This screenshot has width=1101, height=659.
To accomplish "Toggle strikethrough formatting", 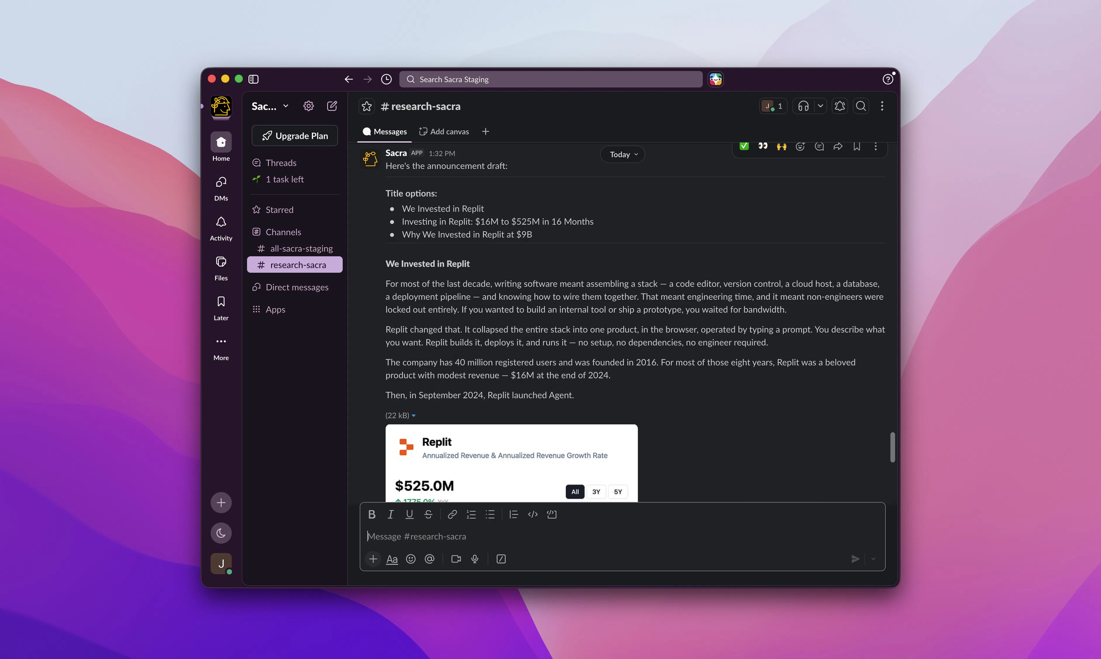I will [x=428, y=514].
